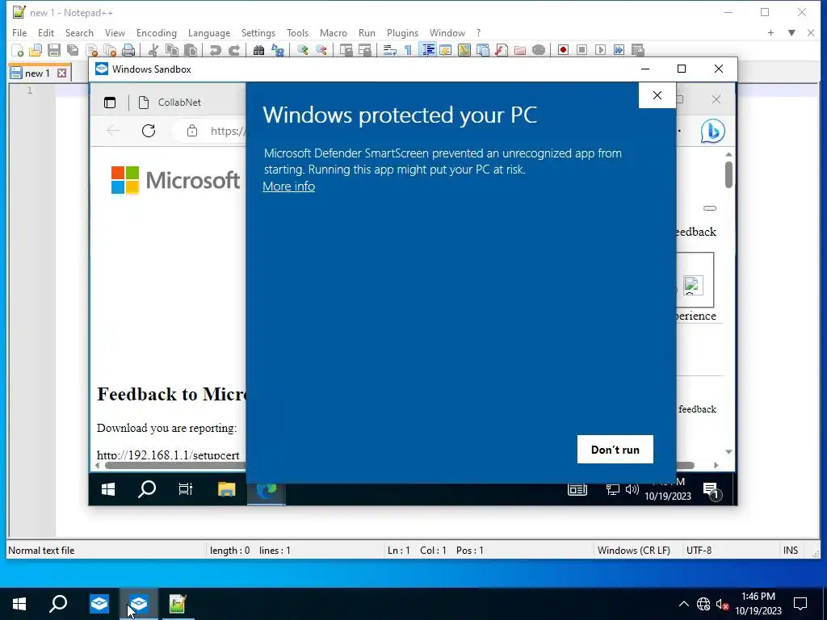Viewport: 827px width, 620px height.
Task: Redo icon in Notepad++ toolbar
Action: click(233, 50)
